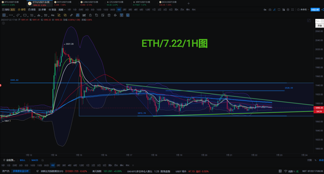Switch to DOT/USDT永续 tab
Image resolution: width=324 pixels, height=174 pixels.
point(66,3)
